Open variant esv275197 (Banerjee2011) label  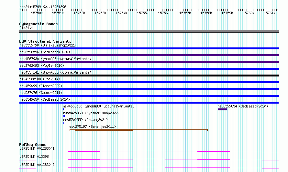pos(93,126)
